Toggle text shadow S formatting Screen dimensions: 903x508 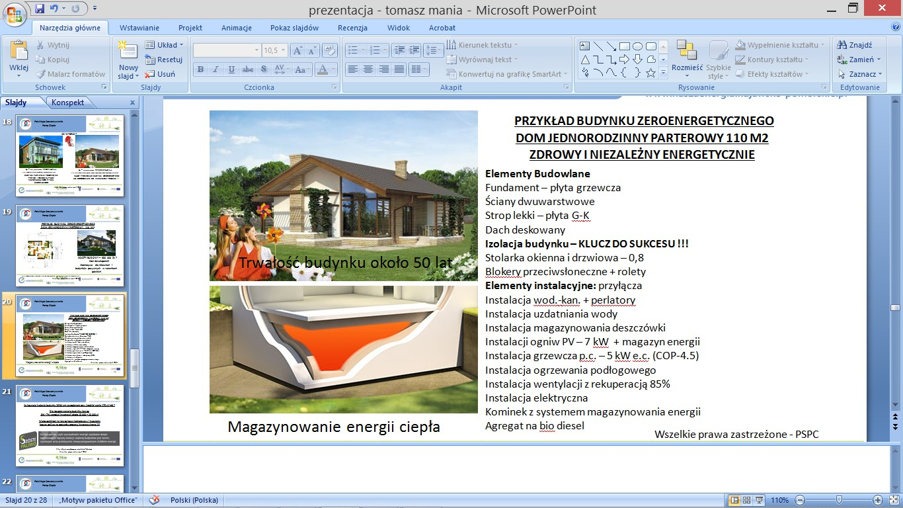click(x=264, y=69)
